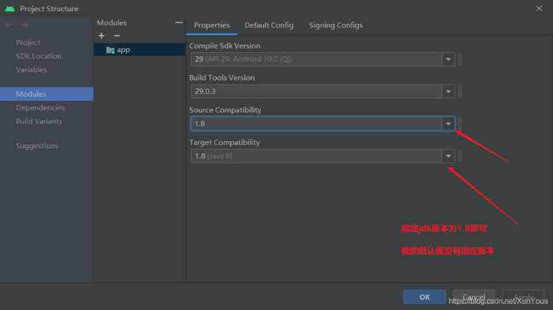Click the variable binding handle beside Build Tools Version
This screenshot has width=553, height=310.
click(460, 91)
